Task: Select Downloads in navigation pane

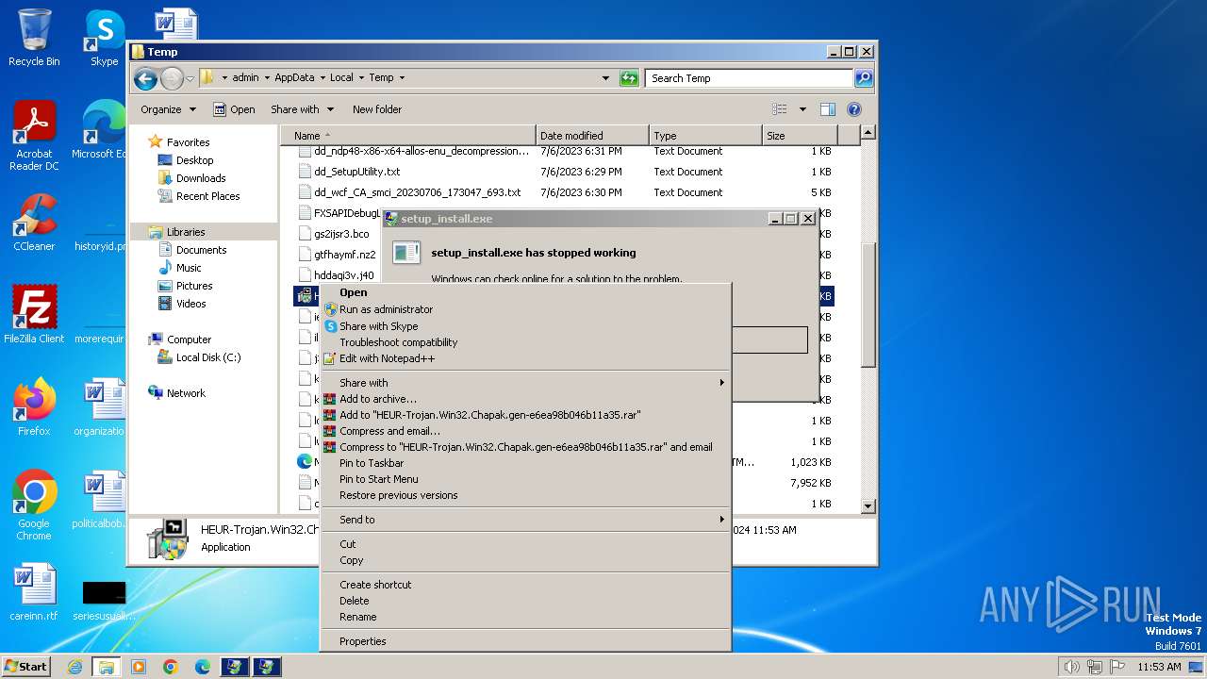Action: (x=201, y=178)
